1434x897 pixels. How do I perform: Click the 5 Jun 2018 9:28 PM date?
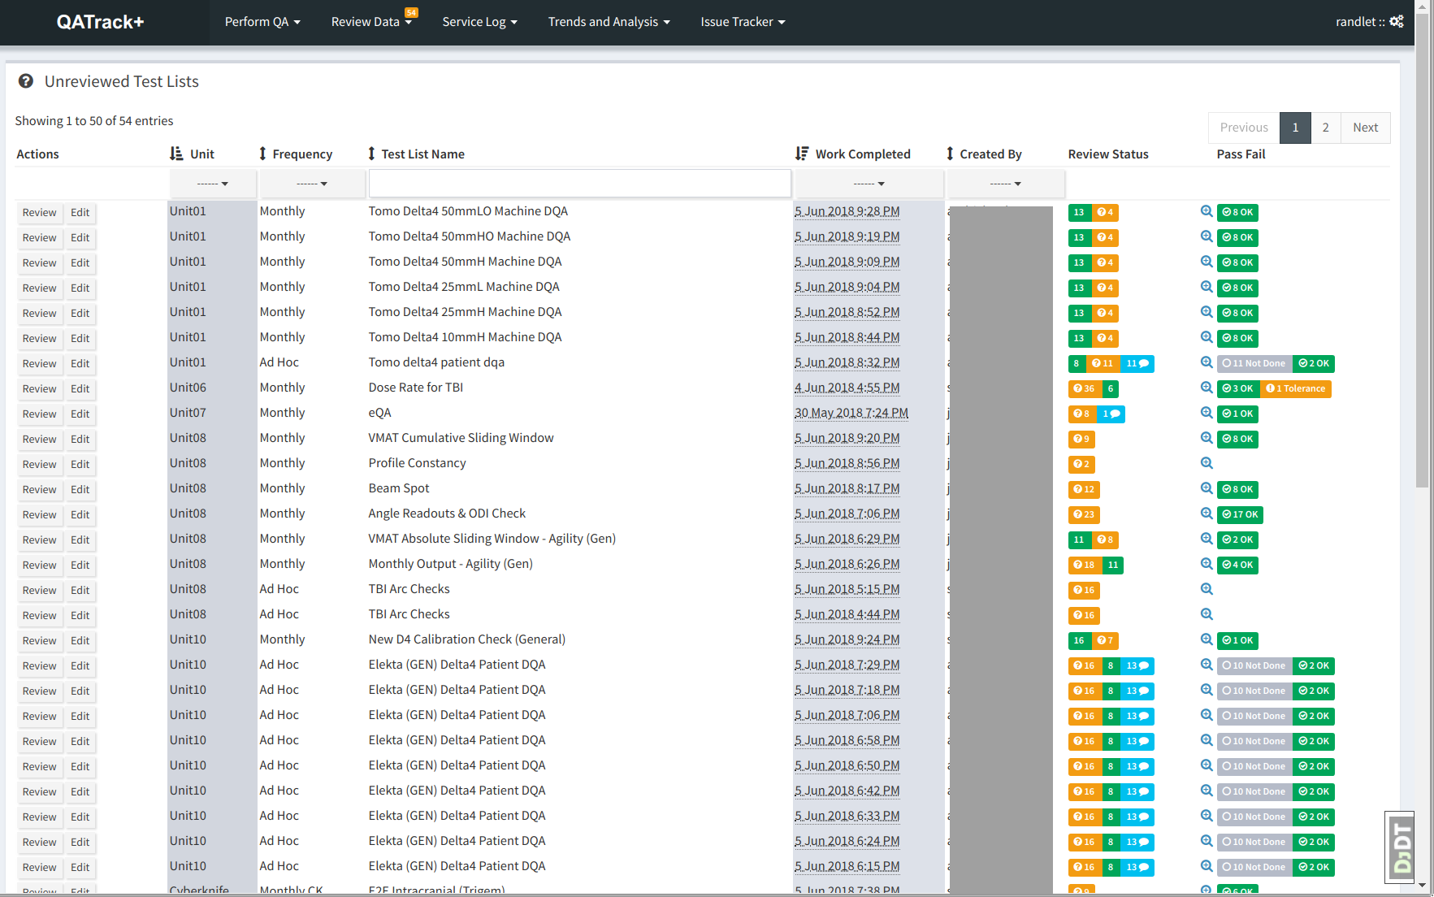(x=847, y=211)
